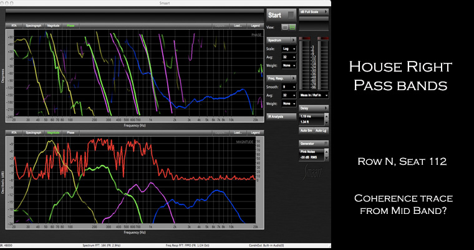
Task: Toggle the Generator on/off indicator square
Action: 326,144
